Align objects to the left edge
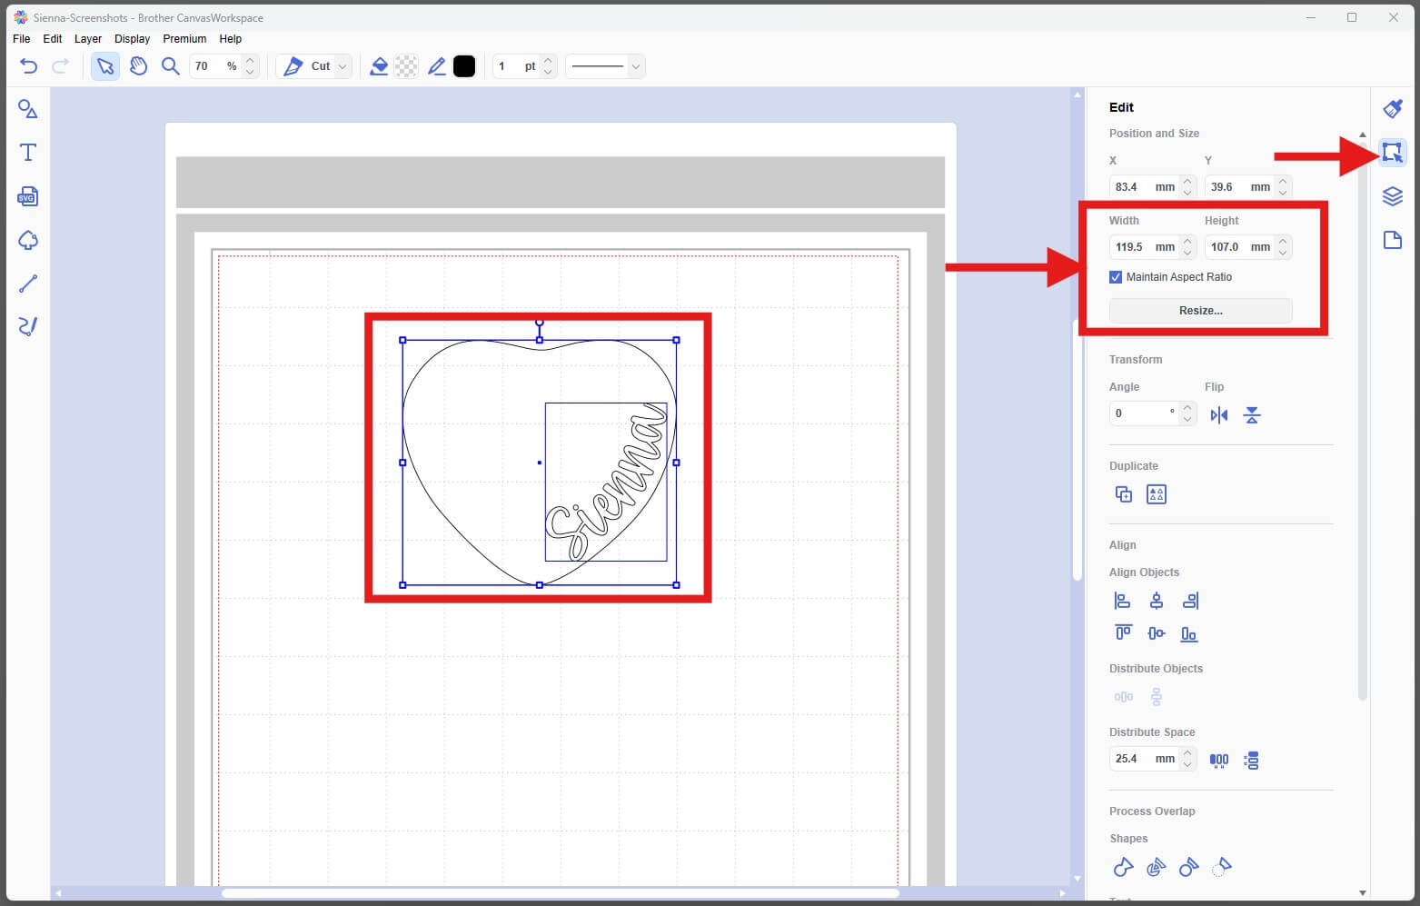This screenshot has height=906, width=1420. (1123, 601)
